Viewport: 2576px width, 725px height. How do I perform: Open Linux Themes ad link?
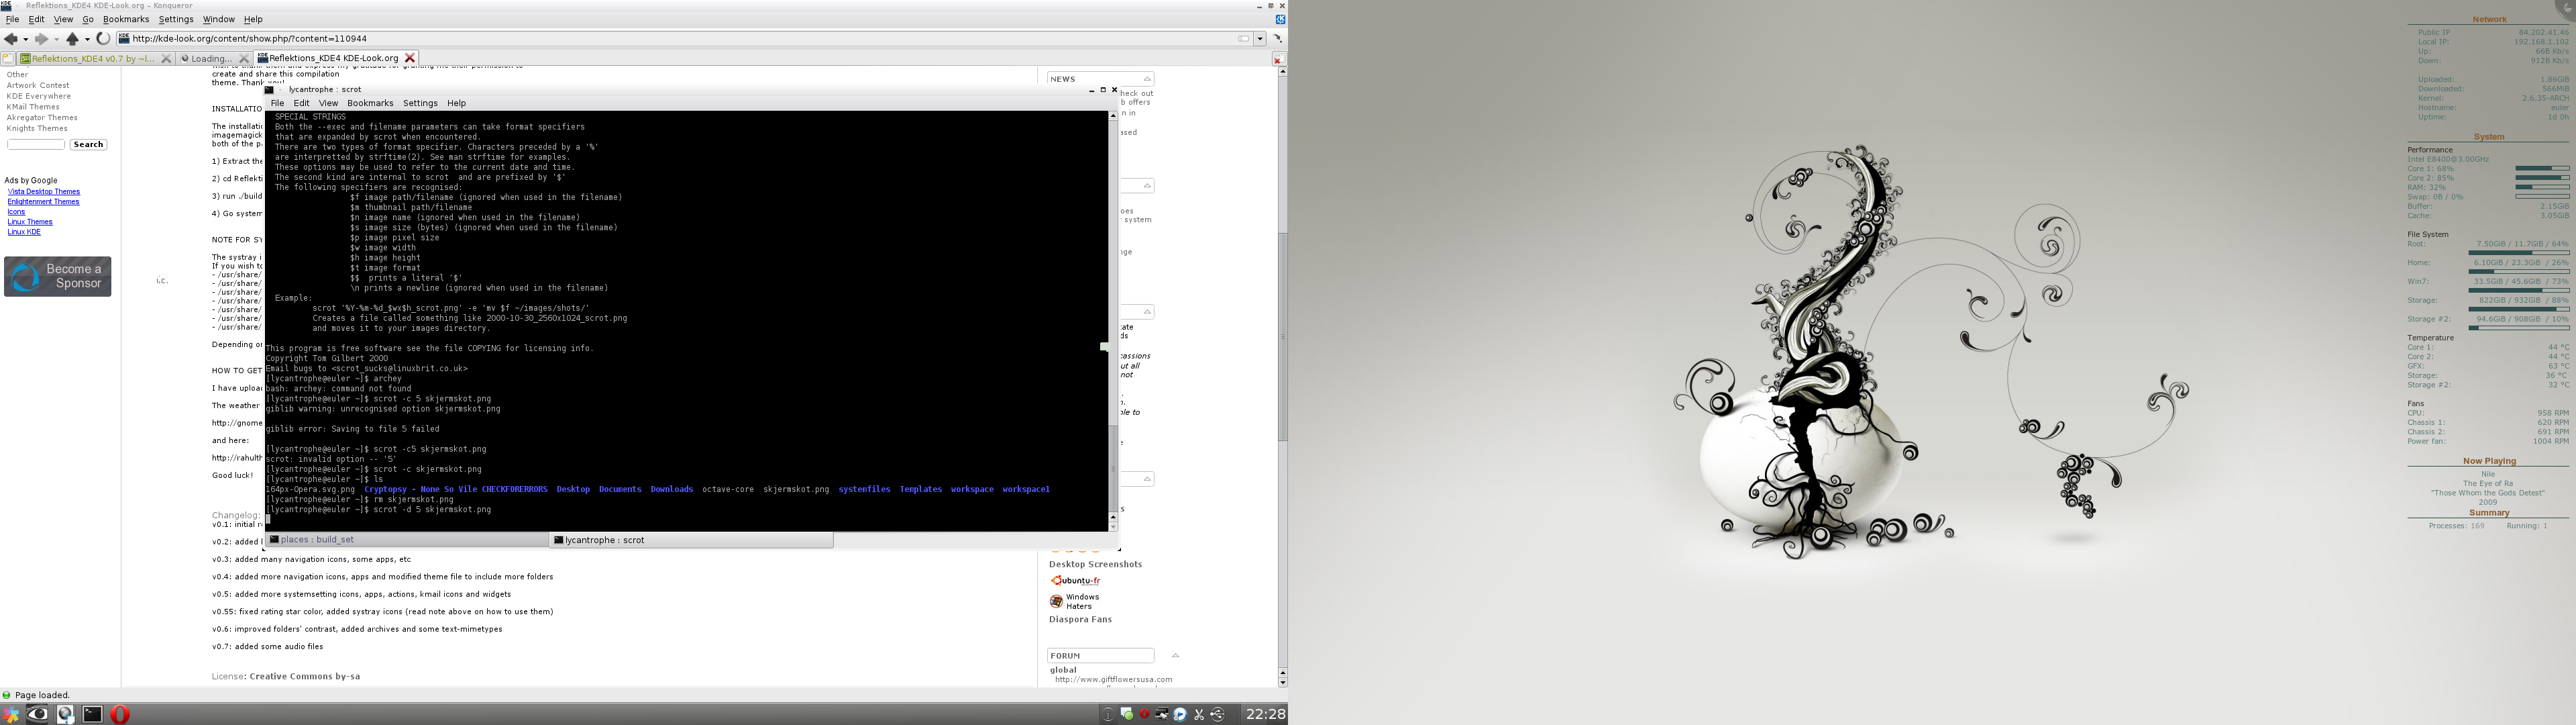point(30,222)
